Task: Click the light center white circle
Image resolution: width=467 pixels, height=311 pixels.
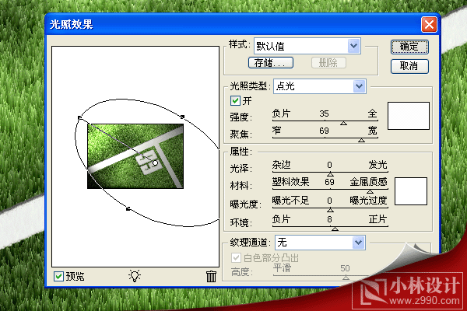Action: point(155,163)
